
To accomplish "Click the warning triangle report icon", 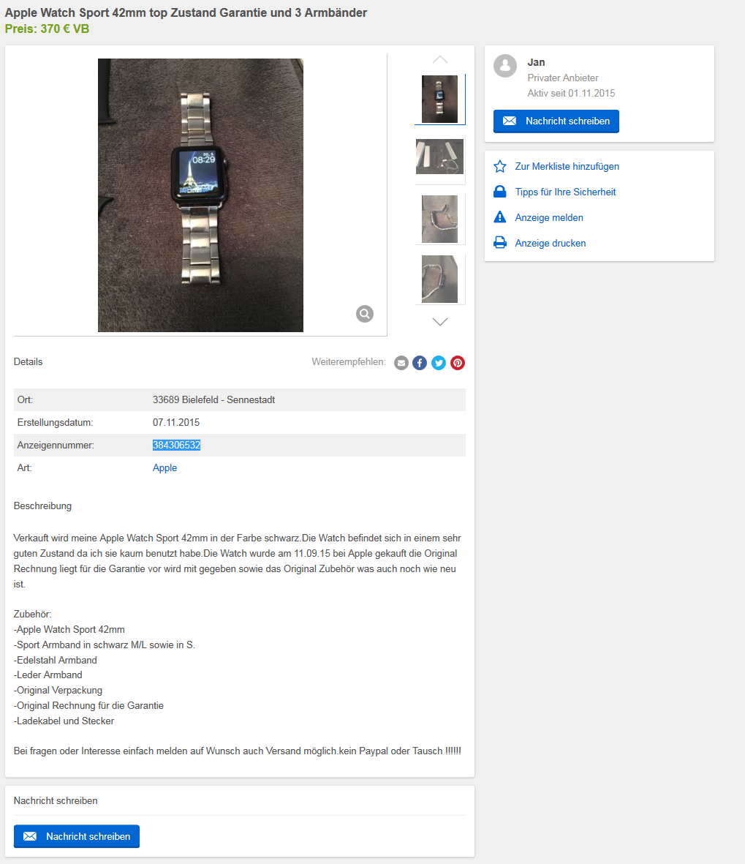I will 500,217.
